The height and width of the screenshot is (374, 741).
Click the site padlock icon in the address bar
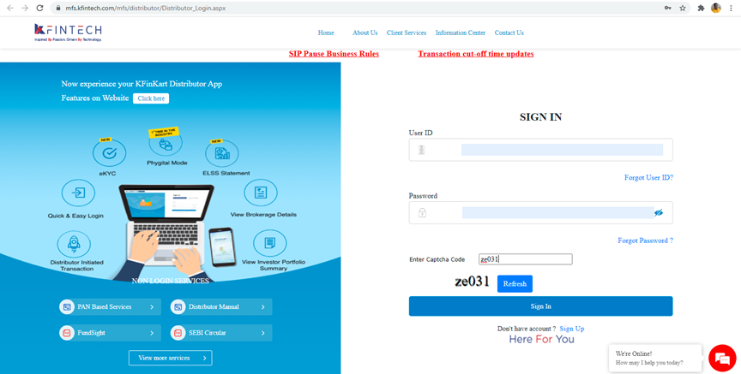pyautogui.click(x=58, y=8)
